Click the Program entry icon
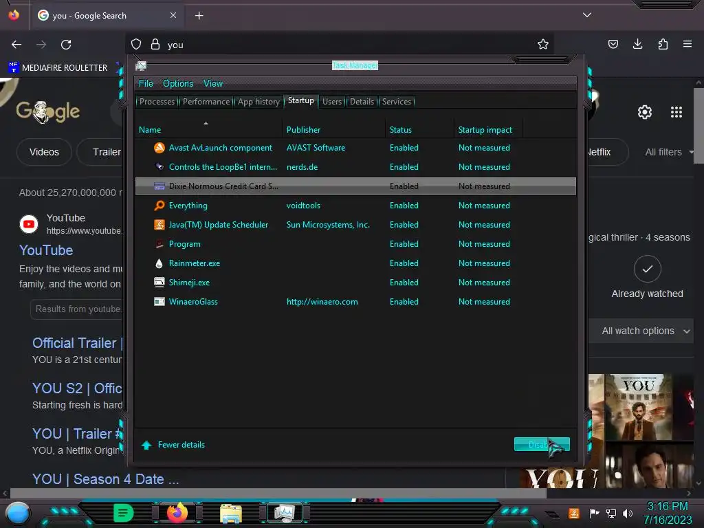Image resolution: width=704 pixels, height=528 pixels. tap(159, 244)
